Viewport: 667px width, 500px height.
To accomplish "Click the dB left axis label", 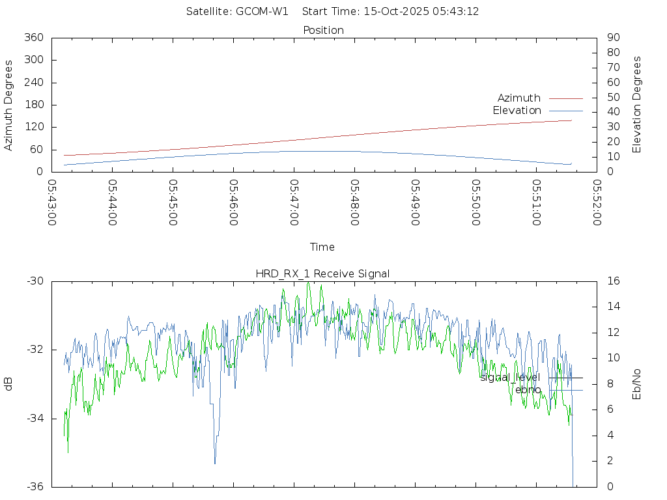I will [x=9, y=383].
